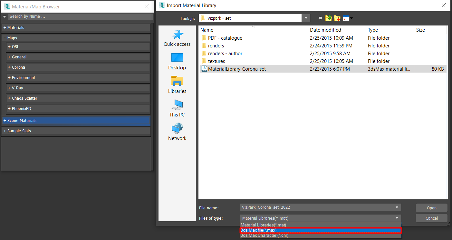Click the MaterialLibrary_Corona_set file icon
Screen dimensions: 452x240
click(x=204, y=69)
